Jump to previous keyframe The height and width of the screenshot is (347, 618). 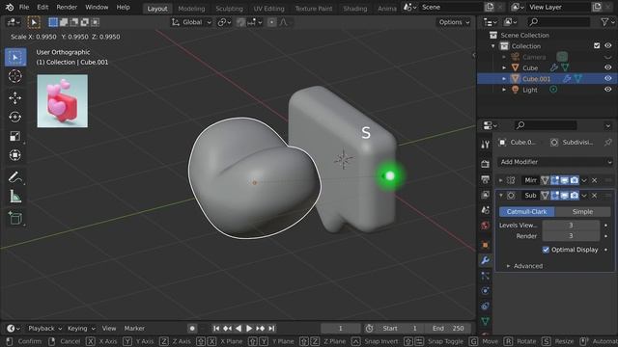point(228,328)
